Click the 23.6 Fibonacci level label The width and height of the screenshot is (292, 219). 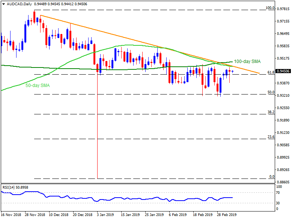(271, 136)
